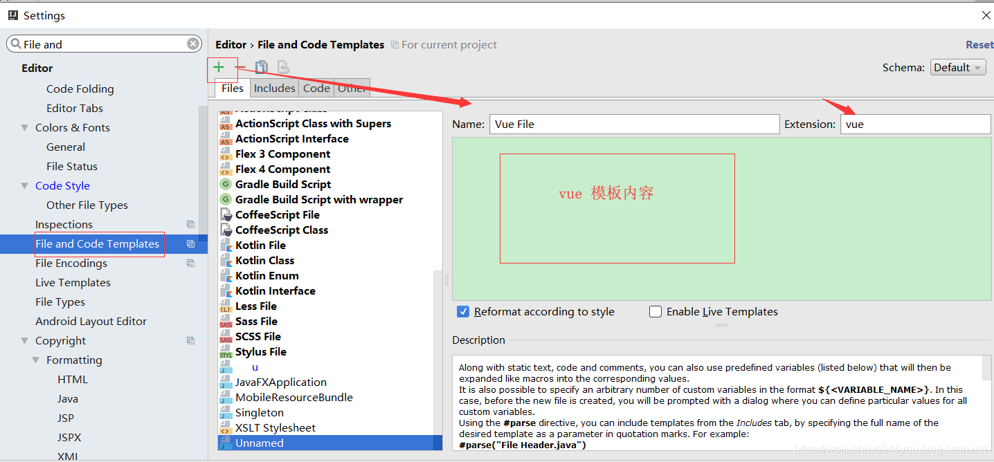994x462 pixels.
Task: Click the Reset to Default template icon
Action: click(283, 67)
